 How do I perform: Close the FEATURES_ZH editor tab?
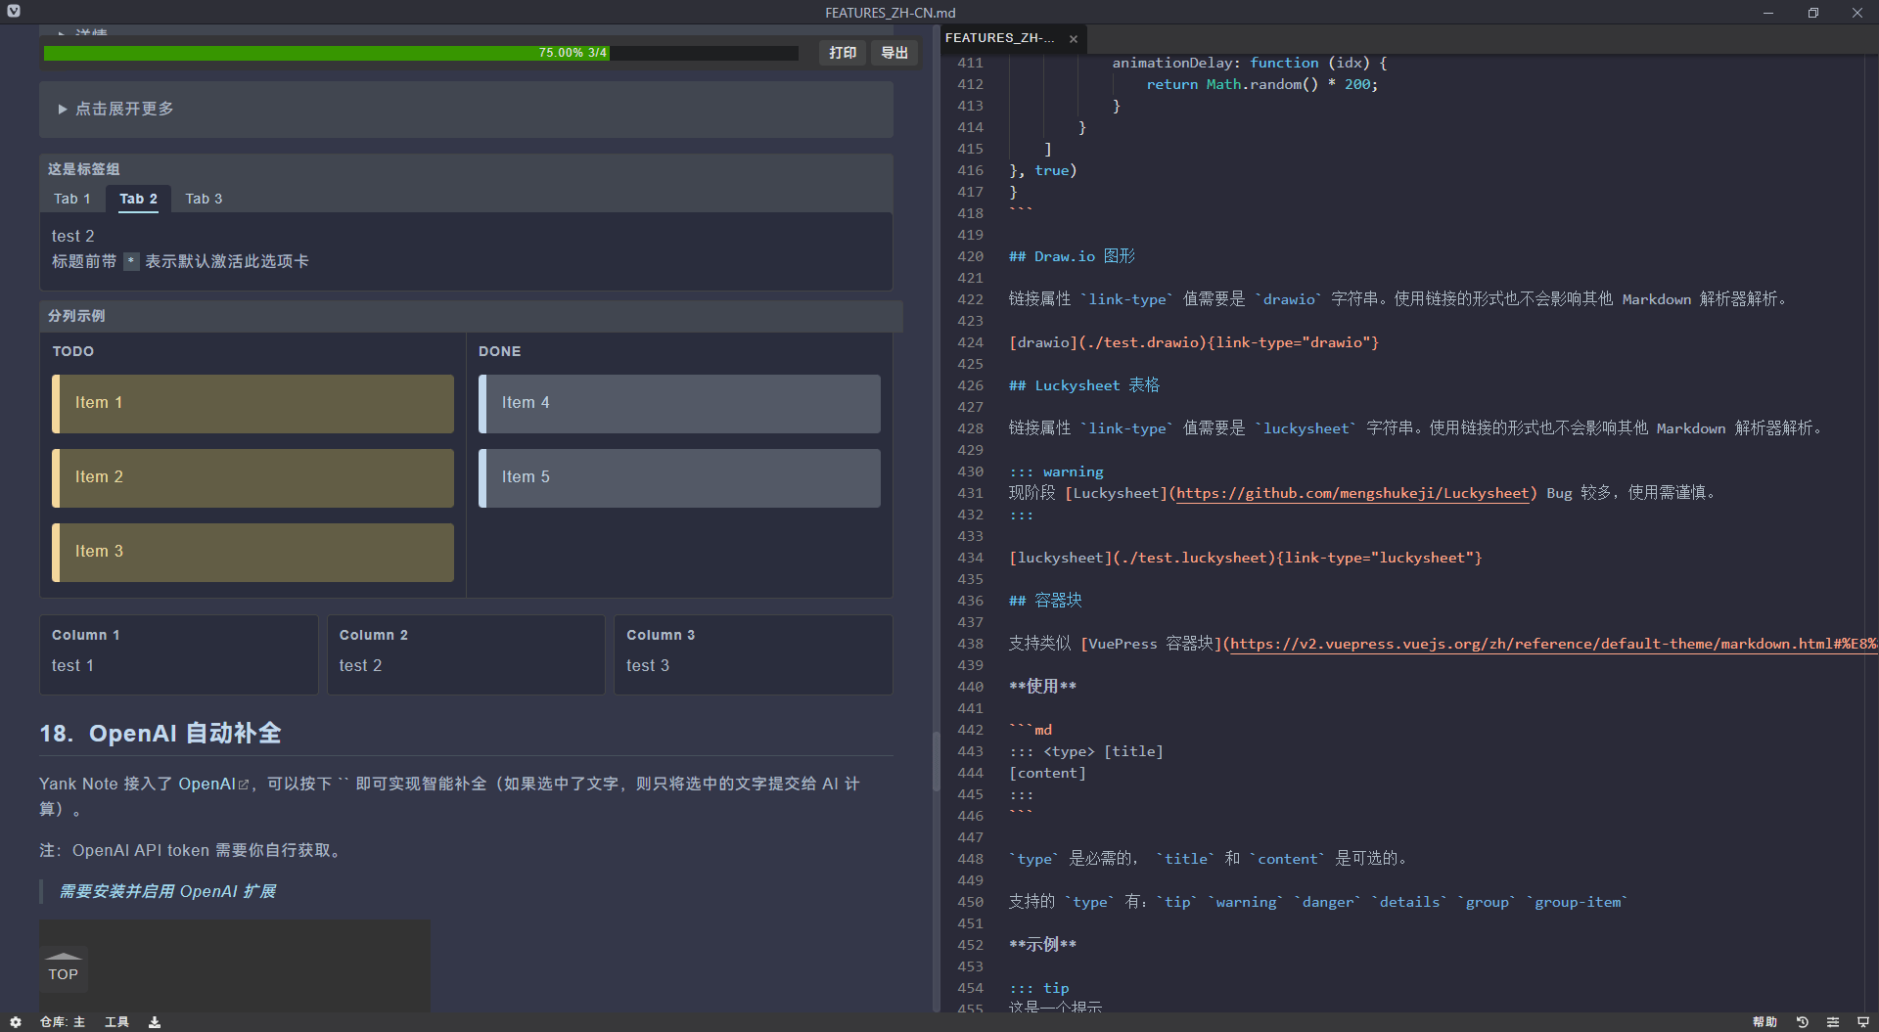(1074, 39)
